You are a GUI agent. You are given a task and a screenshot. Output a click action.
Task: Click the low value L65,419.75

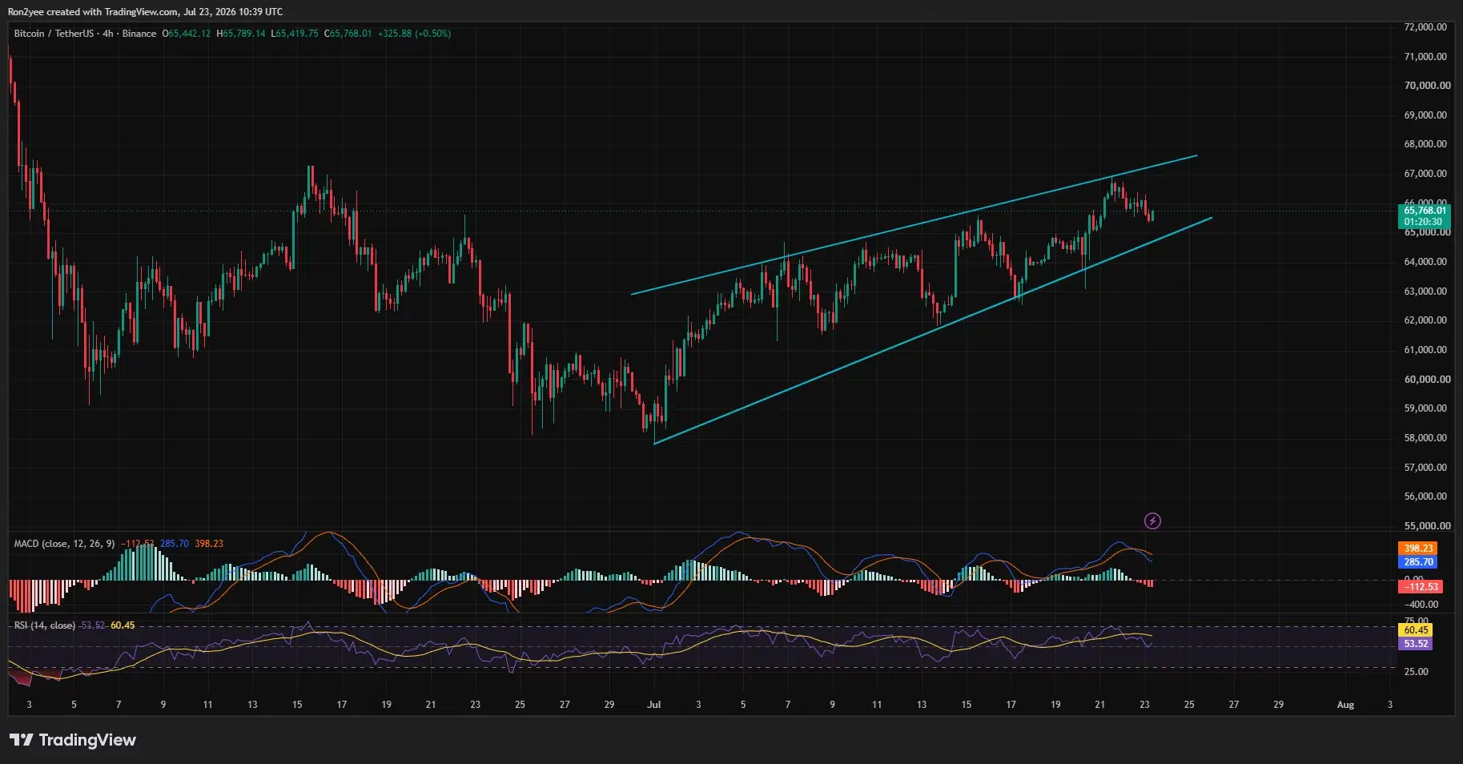[x=295, y=34]
